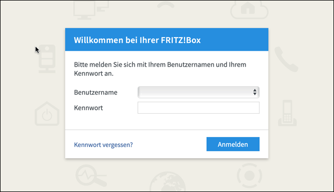Click the Kennwort label
This screenshot has width=334, height=192.
pyautogui.click(x=89, y=108)
